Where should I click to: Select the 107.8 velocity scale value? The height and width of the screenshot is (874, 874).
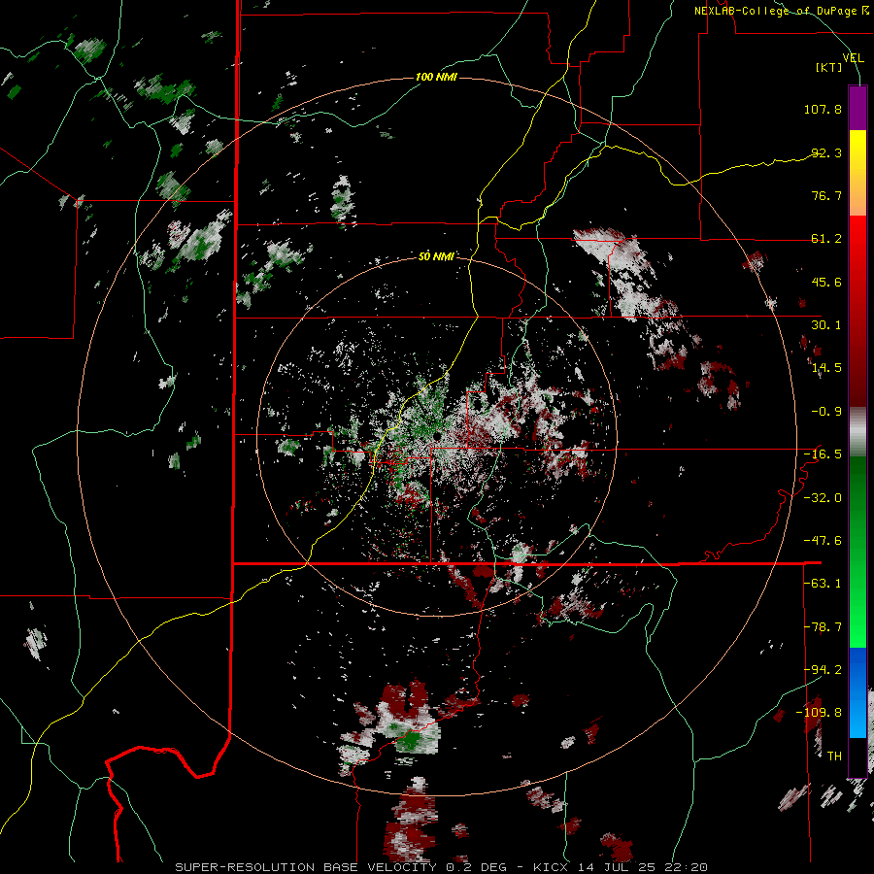(823, 109)
